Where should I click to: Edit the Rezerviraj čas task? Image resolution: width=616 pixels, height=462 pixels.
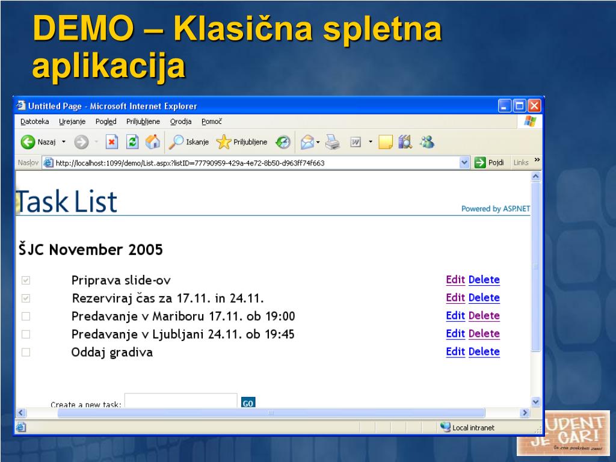point(455,298)
